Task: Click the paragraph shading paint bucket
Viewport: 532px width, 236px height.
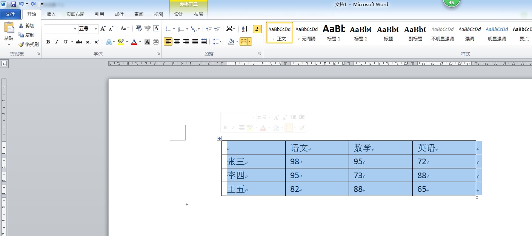Action: 232,42
